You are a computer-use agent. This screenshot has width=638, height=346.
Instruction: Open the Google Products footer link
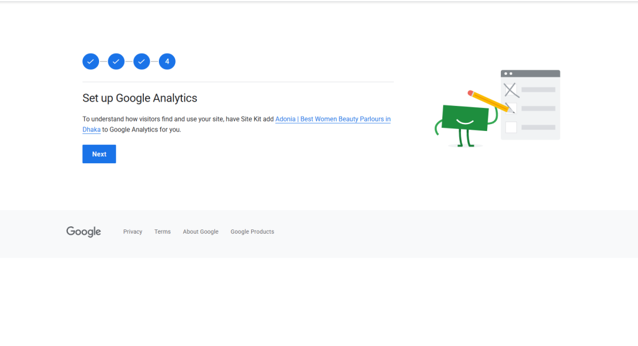[x=252, y=232]
